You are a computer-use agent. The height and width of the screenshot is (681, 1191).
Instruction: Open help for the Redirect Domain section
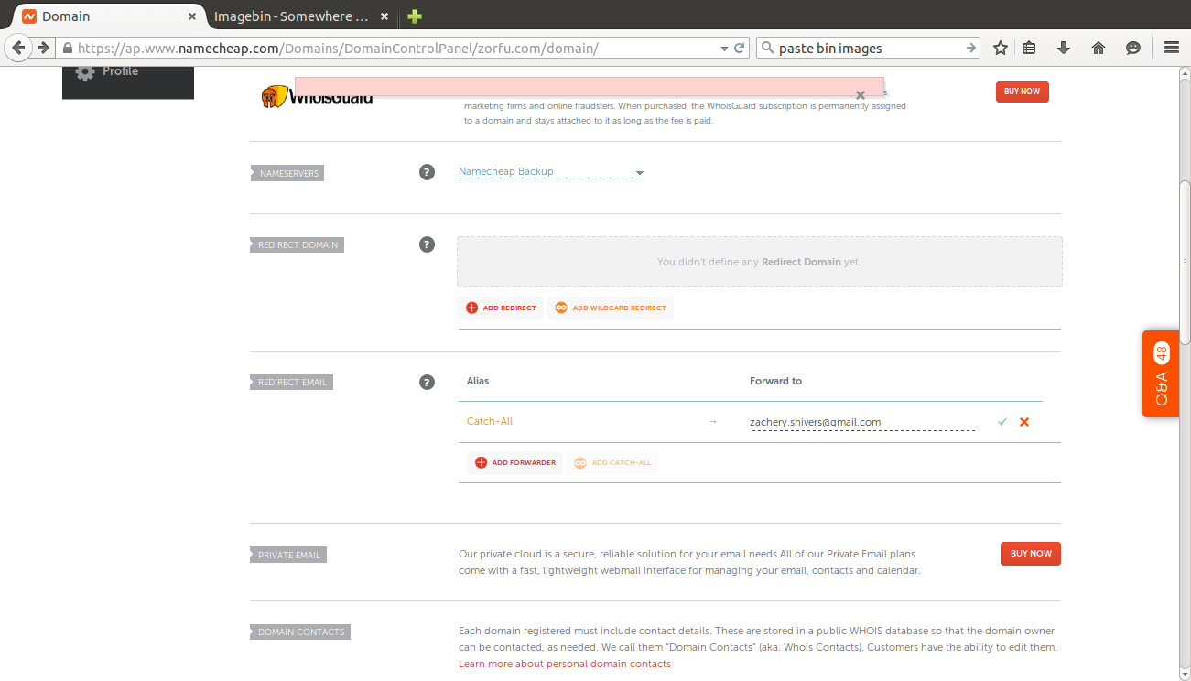pos(427,244)
